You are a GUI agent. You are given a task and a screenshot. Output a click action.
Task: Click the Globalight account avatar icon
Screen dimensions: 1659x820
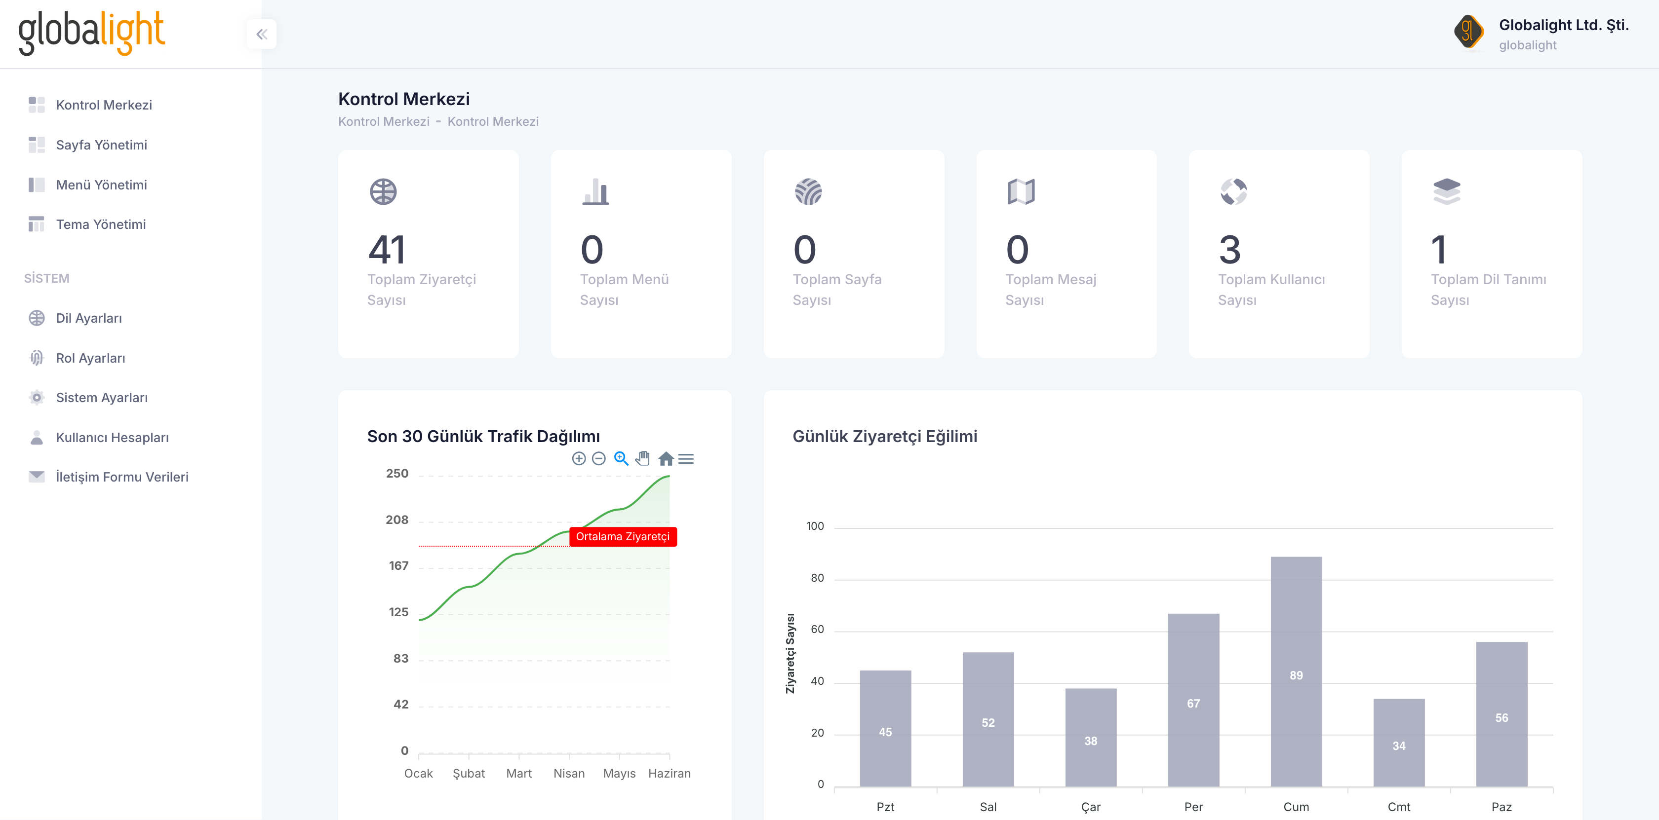coord(1468,32)
